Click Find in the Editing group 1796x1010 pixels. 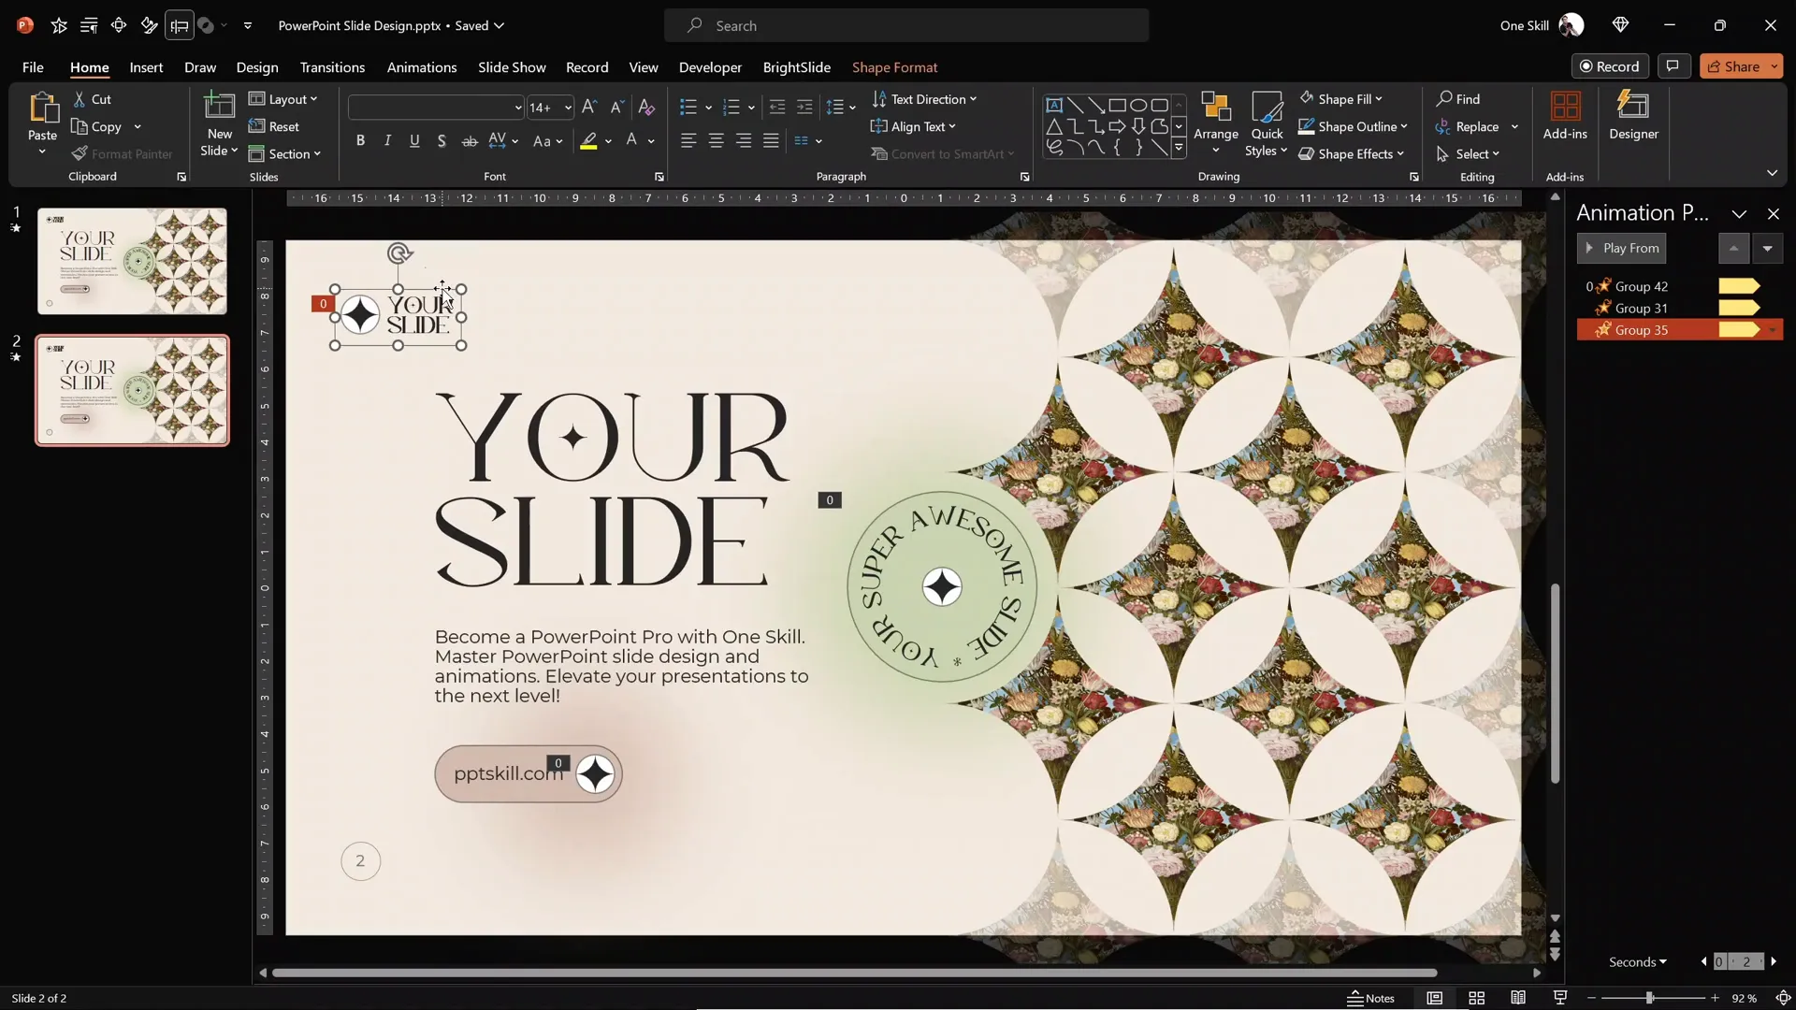1458,99
